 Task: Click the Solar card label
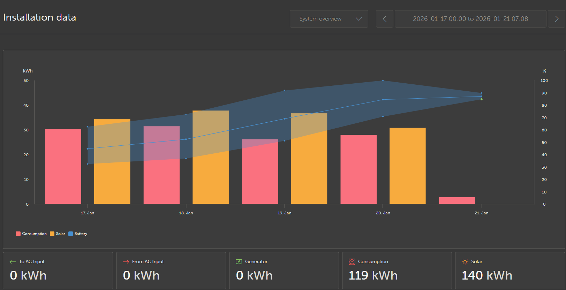[x=477, y=262]
